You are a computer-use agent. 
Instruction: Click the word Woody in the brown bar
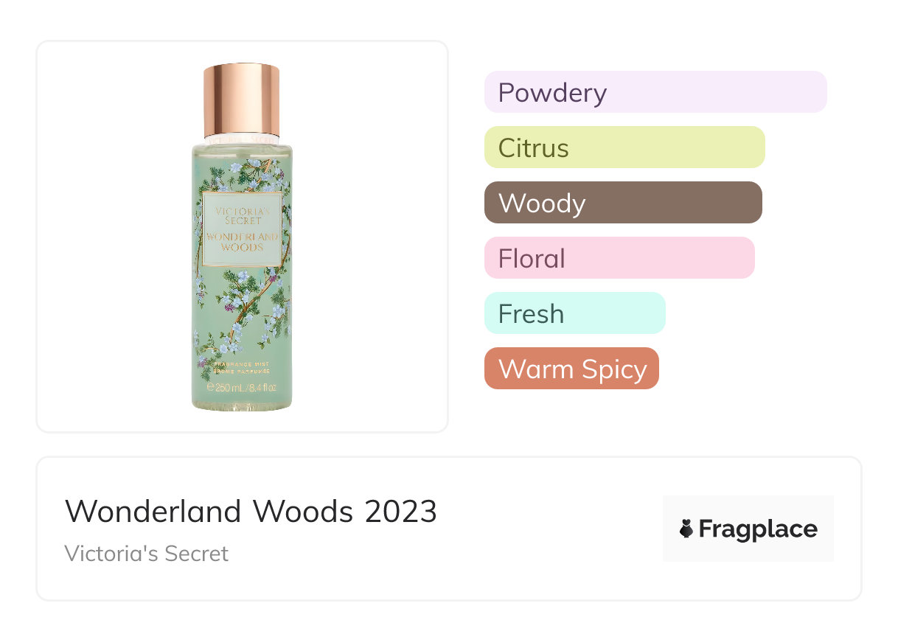[542, 203]
